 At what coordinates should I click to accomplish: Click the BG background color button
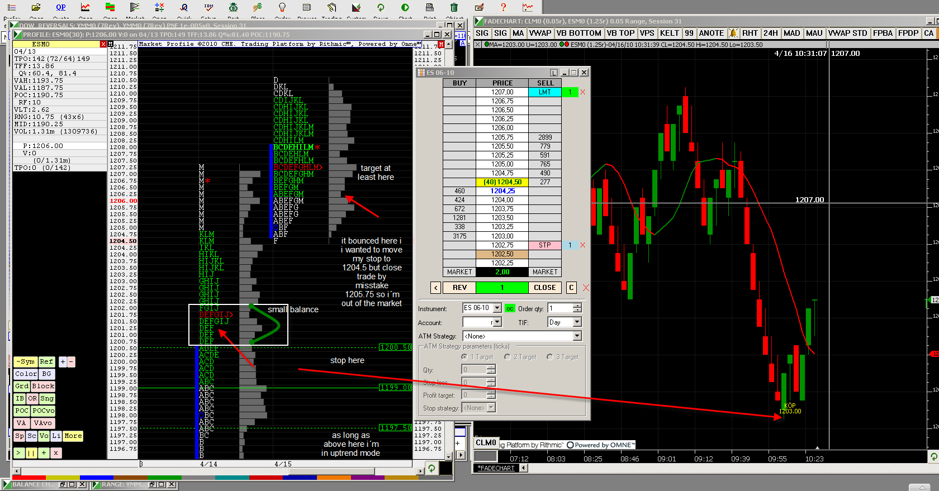(46, 374)
